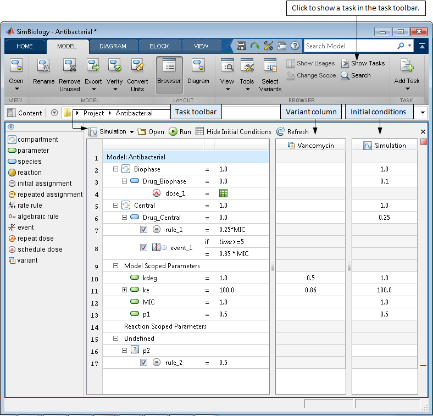Click Change Scope button
The width and height of the screenshot is (433, 416).
pos(311,75)
